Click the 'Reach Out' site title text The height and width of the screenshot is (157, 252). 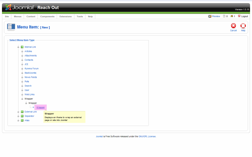point(48,7)
